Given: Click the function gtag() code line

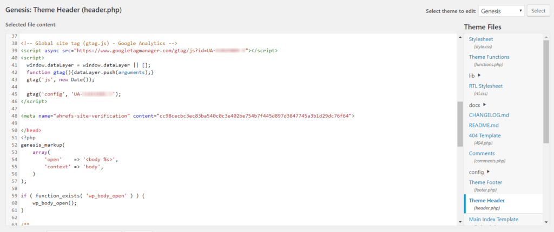Looking at the screenshot, I should click(90, 72).
